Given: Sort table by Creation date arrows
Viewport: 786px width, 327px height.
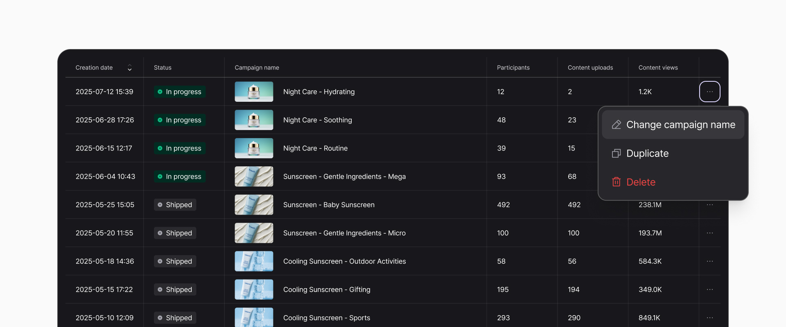Looking at the screenshot, I should tap(129, 68).
